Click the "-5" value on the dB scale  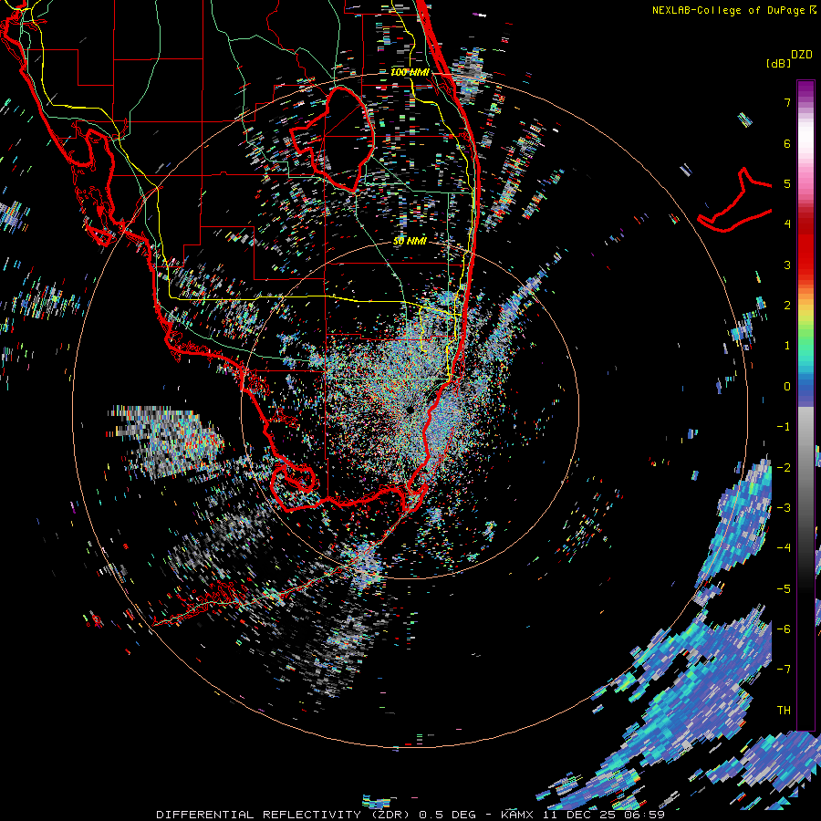coord(784,589)
